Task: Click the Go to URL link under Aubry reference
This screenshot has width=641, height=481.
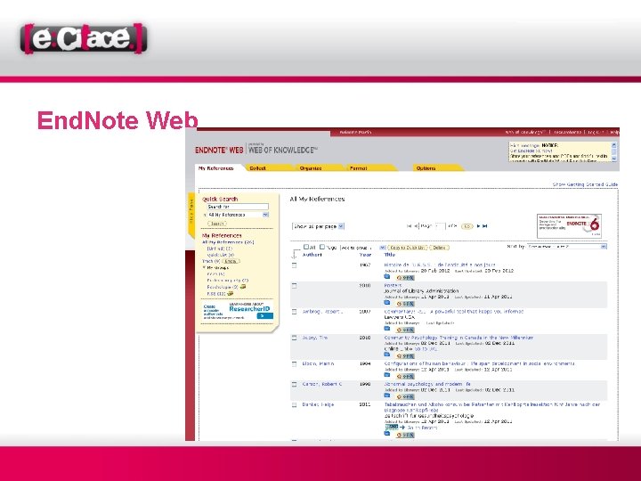Action: click(426, 349)
